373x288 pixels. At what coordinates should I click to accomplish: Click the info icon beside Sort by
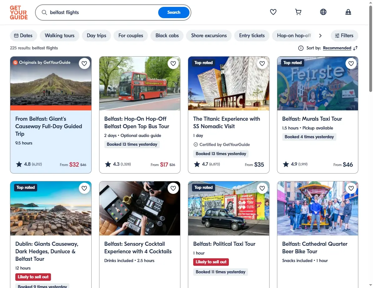[x=301, y=48]
